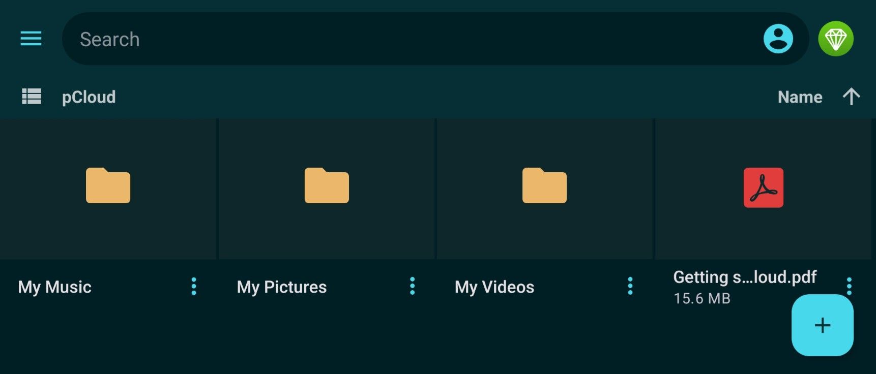
Task: Tap the plus add button
Action: click(x=822, y=325)
